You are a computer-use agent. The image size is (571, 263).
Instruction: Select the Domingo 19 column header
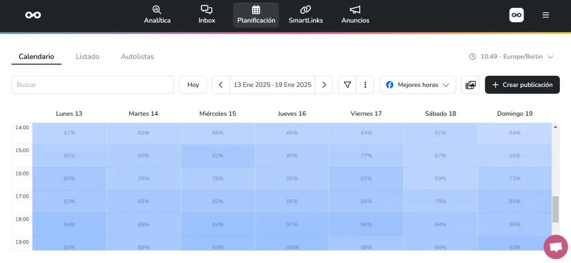pyautogui.click(x=515, y=114)
